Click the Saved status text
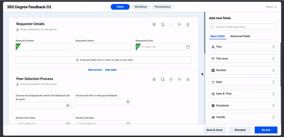This screenshot has width=284, height=137. point(269,7)
